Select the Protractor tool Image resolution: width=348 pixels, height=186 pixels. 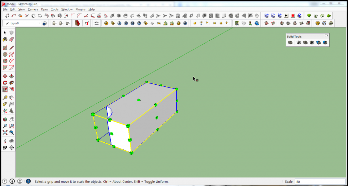pos(5,104)
